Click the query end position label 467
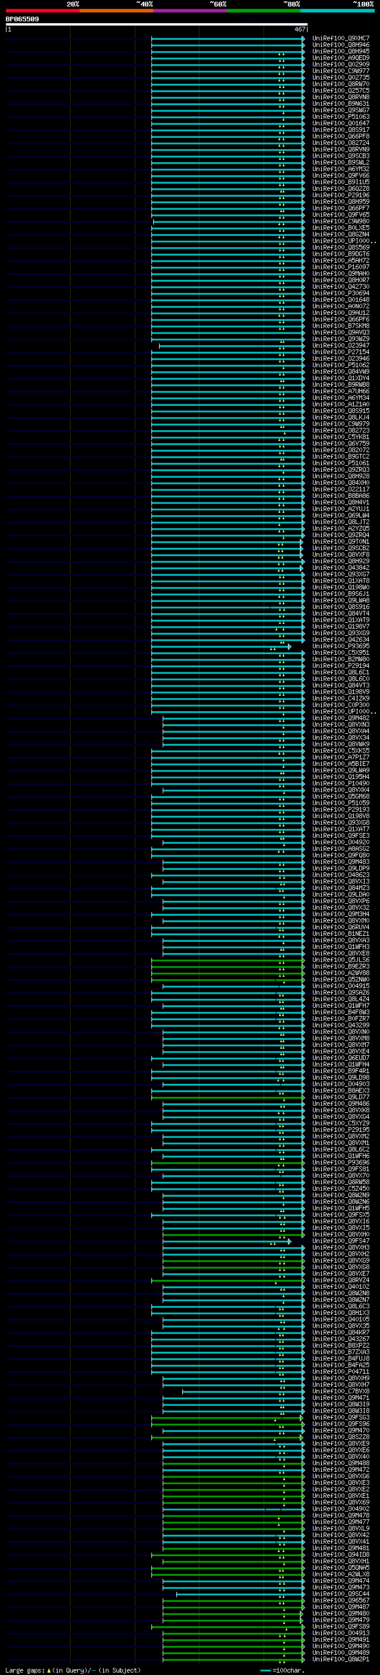This screenshot has height=1675, width=380. tap(299, 29)
